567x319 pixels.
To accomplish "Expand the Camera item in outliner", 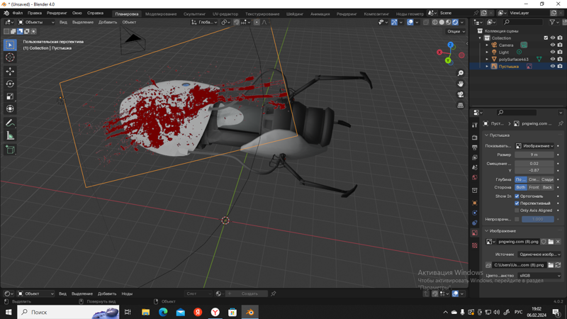I will tap(488, 45).
